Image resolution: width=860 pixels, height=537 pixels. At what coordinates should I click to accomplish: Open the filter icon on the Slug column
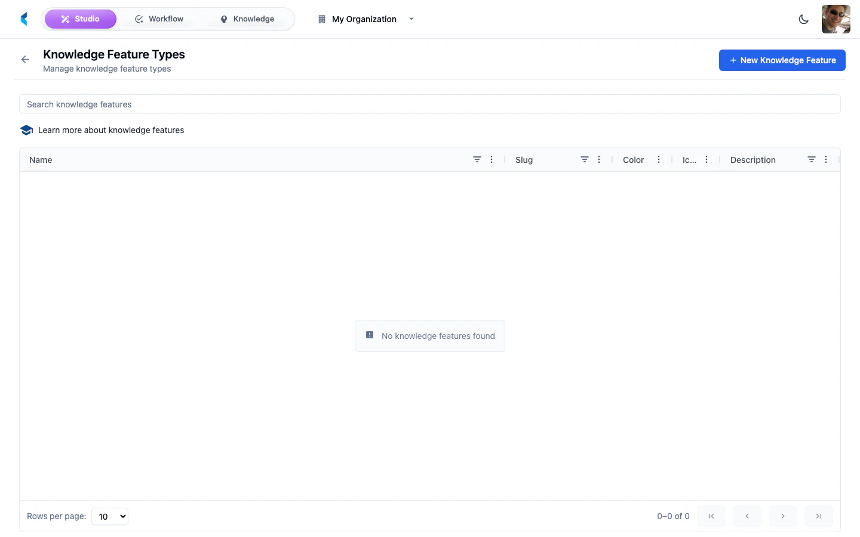pos(585,159)
